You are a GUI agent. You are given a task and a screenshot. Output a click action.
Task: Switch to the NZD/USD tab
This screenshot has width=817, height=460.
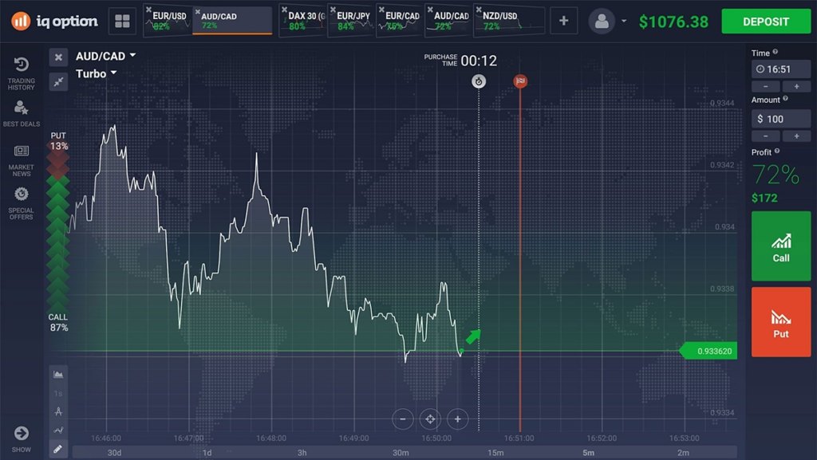(510, 21)
